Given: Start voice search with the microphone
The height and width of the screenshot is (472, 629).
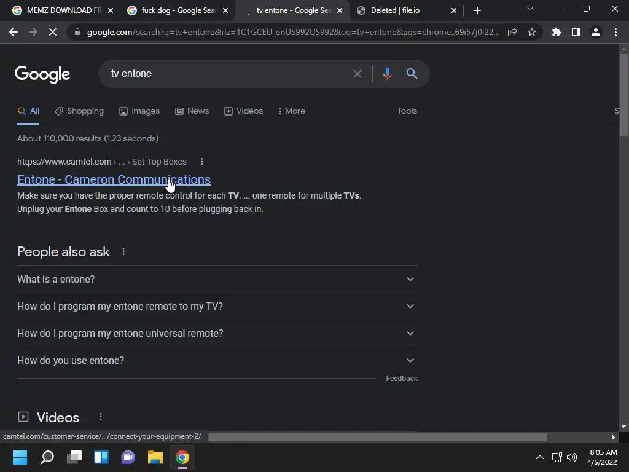Looking at the screenshot, I should click(388, 74).
